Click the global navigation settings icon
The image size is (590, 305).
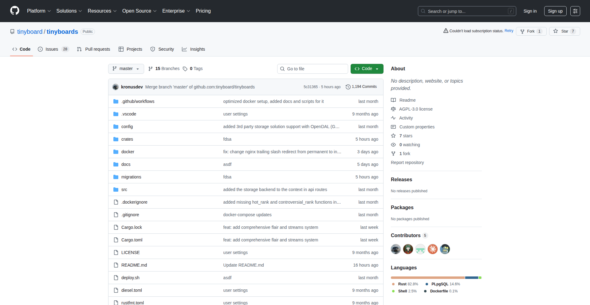tap(575, 11)
